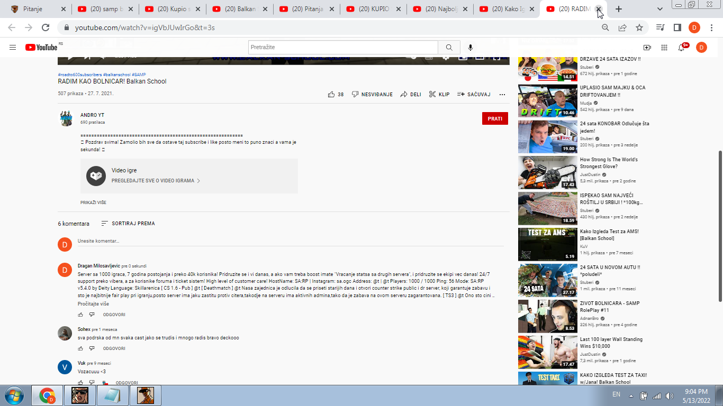Switch to the Kupio s YouTube tab
Image resolution: width=723 pixels, height=406 pixels.
(x=172, y=9)
